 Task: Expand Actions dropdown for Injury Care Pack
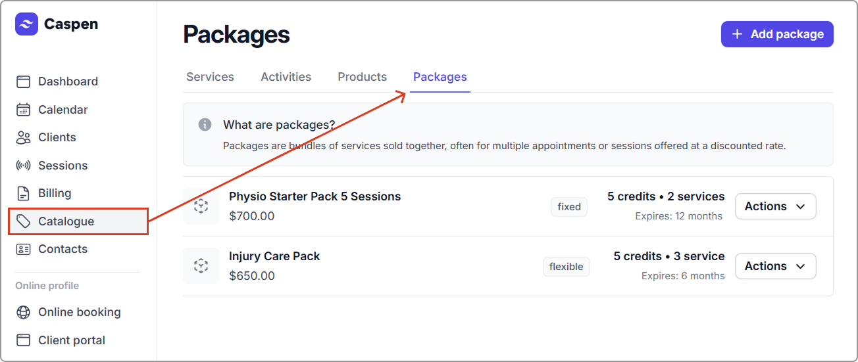tap(775, 266)
